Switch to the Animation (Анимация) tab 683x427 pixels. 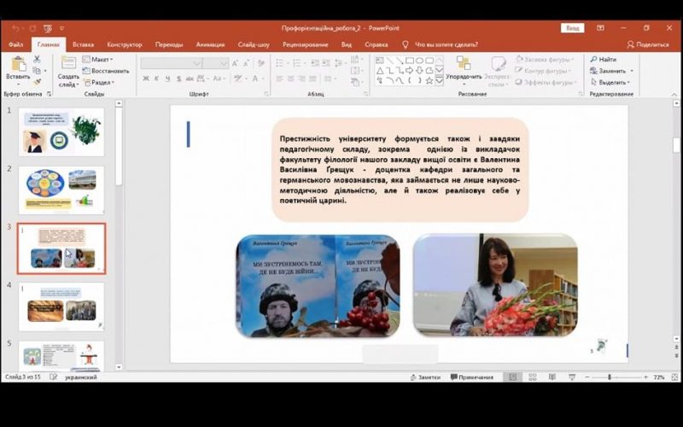pos(210,44)
